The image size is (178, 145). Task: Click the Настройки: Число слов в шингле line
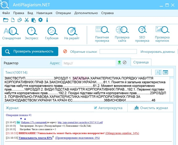coord(38,129)
